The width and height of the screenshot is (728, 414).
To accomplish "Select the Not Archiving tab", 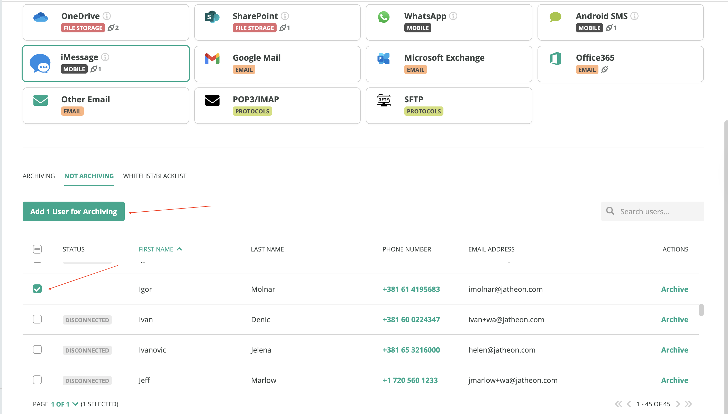I will pyautogui.click(x=89, y=176).
